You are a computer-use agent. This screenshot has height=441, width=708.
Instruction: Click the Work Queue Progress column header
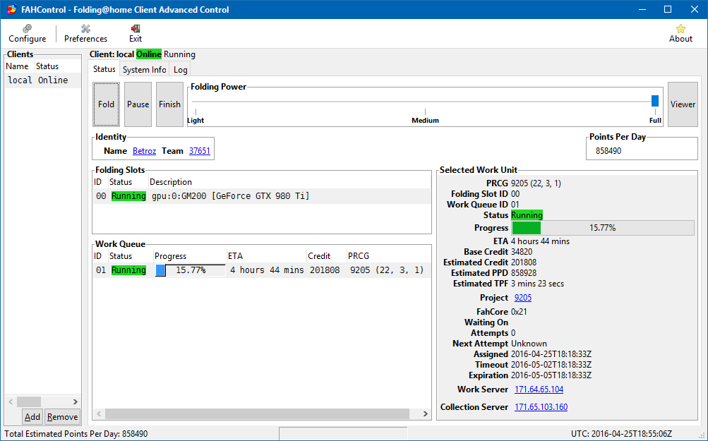coord(189,256)
